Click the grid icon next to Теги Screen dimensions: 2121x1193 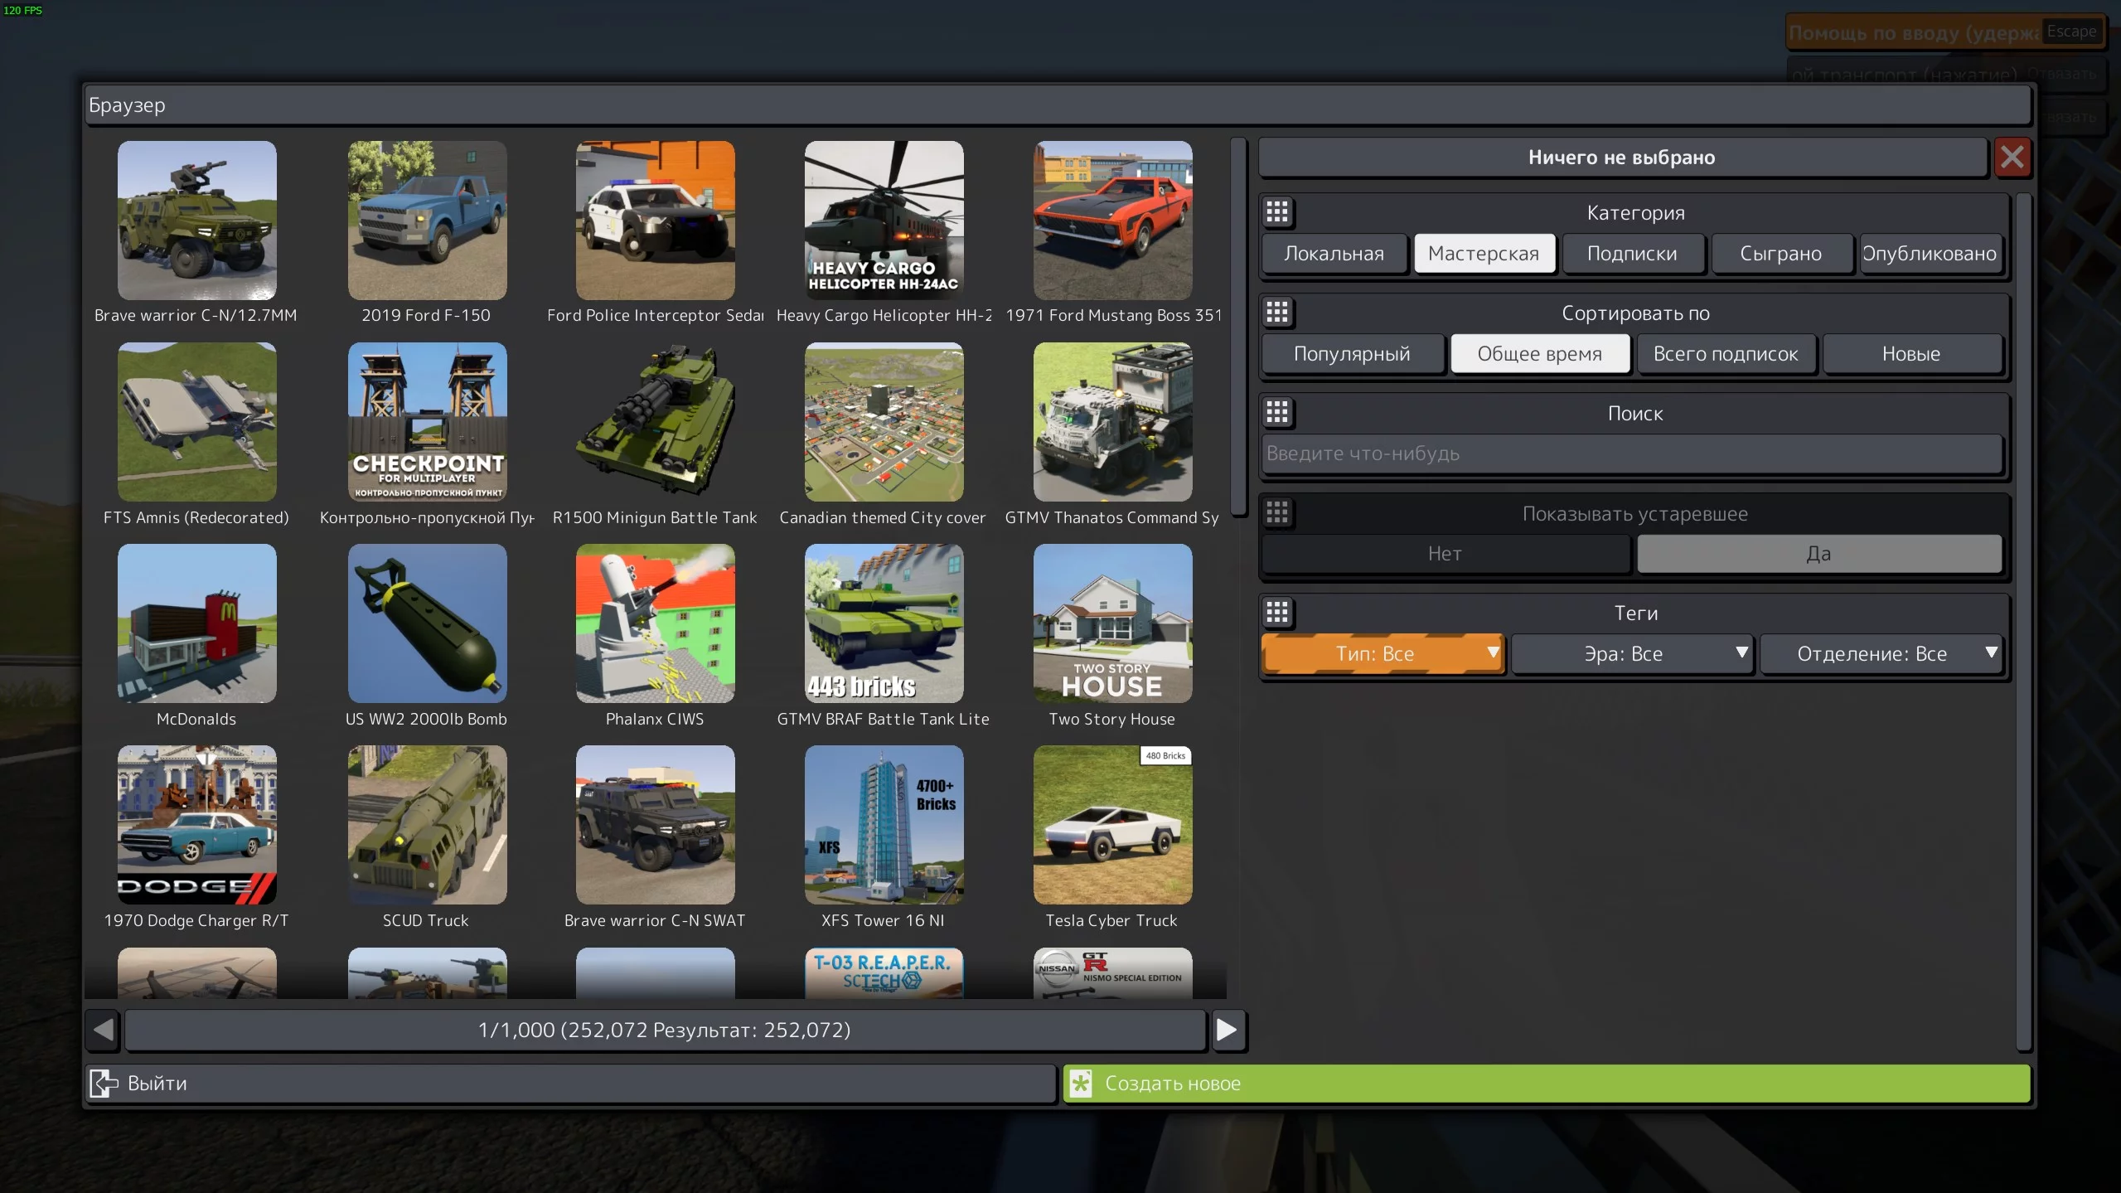tap(1277, 613)
